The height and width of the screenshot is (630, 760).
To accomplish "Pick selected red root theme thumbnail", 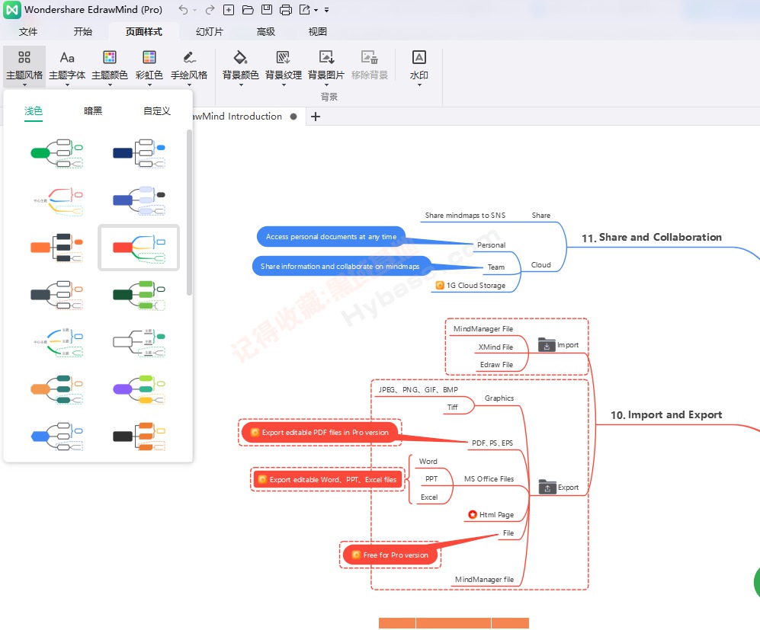I will (139, 248).
